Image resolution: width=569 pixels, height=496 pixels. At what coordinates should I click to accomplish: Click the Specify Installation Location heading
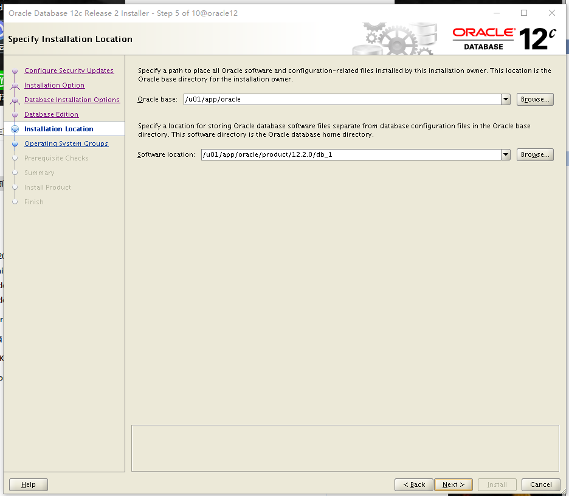click(70, 39)
